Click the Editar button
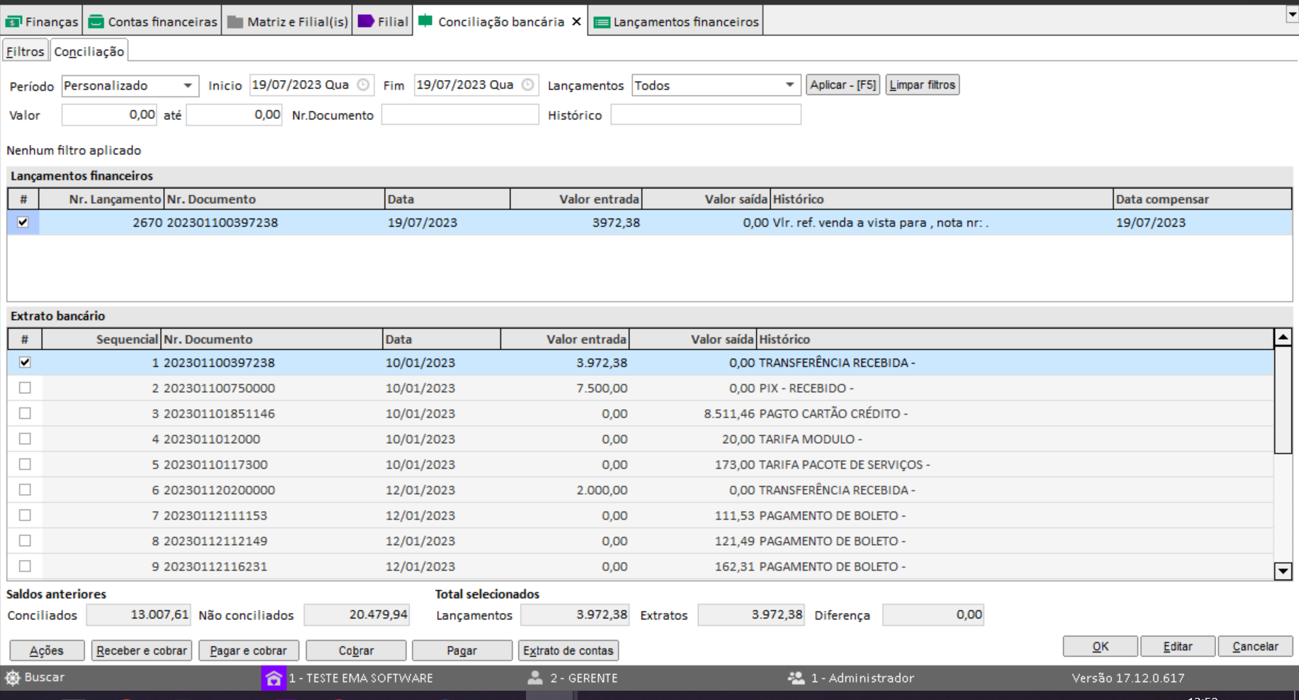This screenshot has width=1299, height=700. click(x=1178, y=646)
